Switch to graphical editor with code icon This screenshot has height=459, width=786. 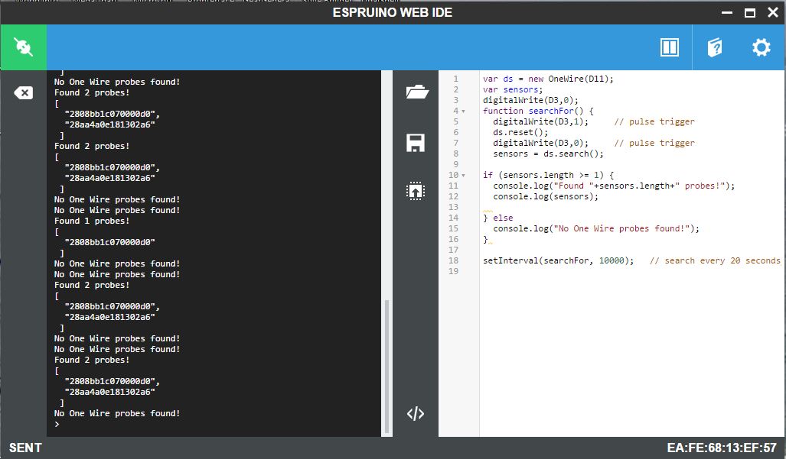coord(416,413)
